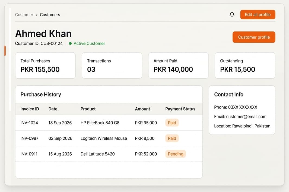
Task: Open invoice INV-0987
Action: point(30,138)
